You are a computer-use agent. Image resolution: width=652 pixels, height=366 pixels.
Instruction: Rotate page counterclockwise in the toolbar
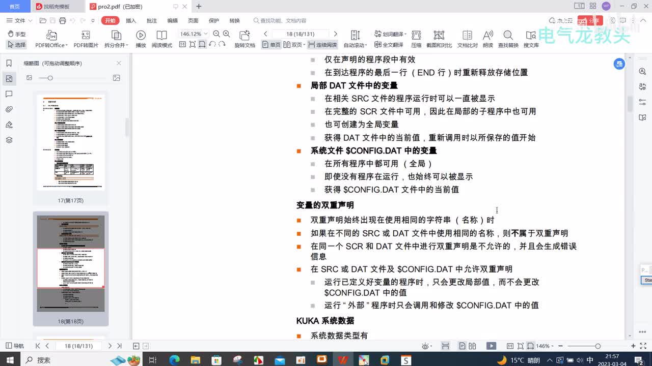tap(212, 45)
